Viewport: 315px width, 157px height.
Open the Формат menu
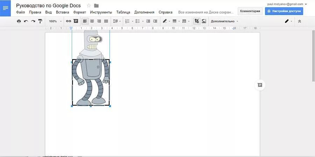coord(79,12)
